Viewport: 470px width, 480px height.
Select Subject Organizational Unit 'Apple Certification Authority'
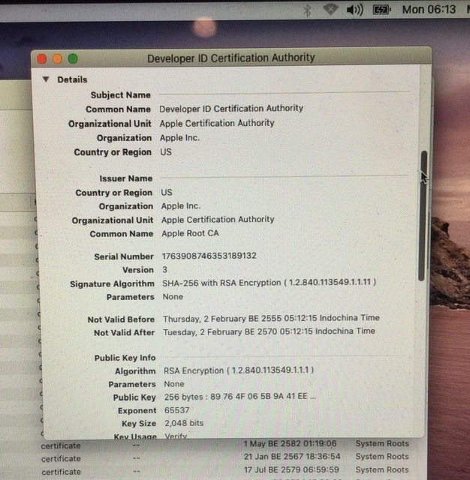(x=217, y=123)
